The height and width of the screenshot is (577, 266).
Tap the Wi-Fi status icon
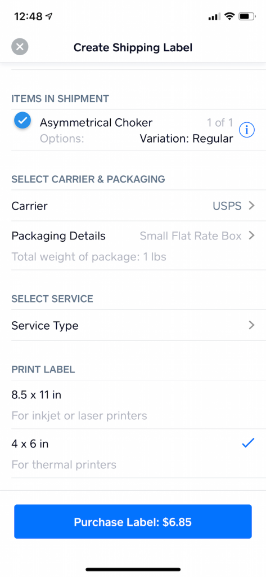coord(230,16)
